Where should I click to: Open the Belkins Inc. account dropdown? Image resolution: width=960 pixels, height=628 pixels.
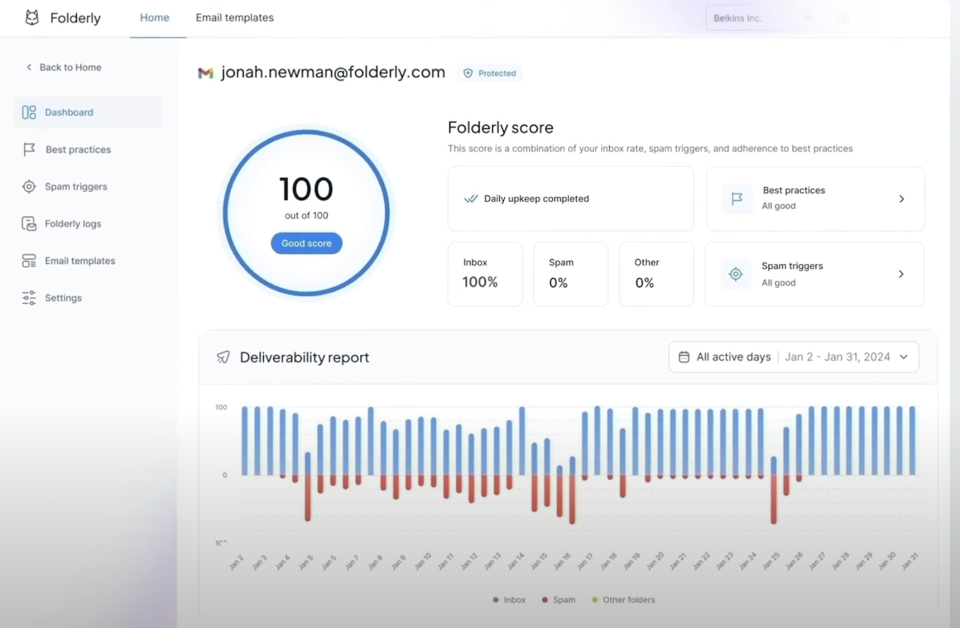[x=762, y=18]
